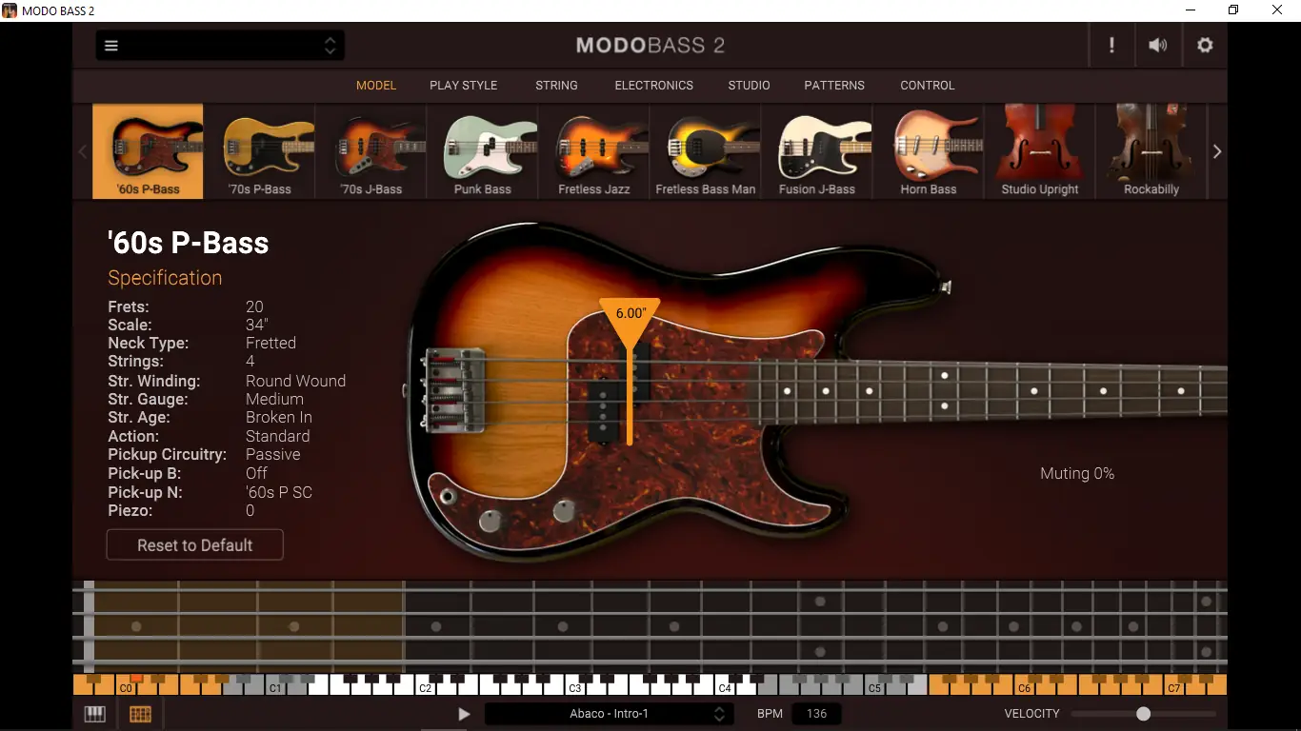Click the MODO BASS 2 title bar app icon
This screenshot has width=1301, height=731.
pyautogui.click(x=10, y=10)
